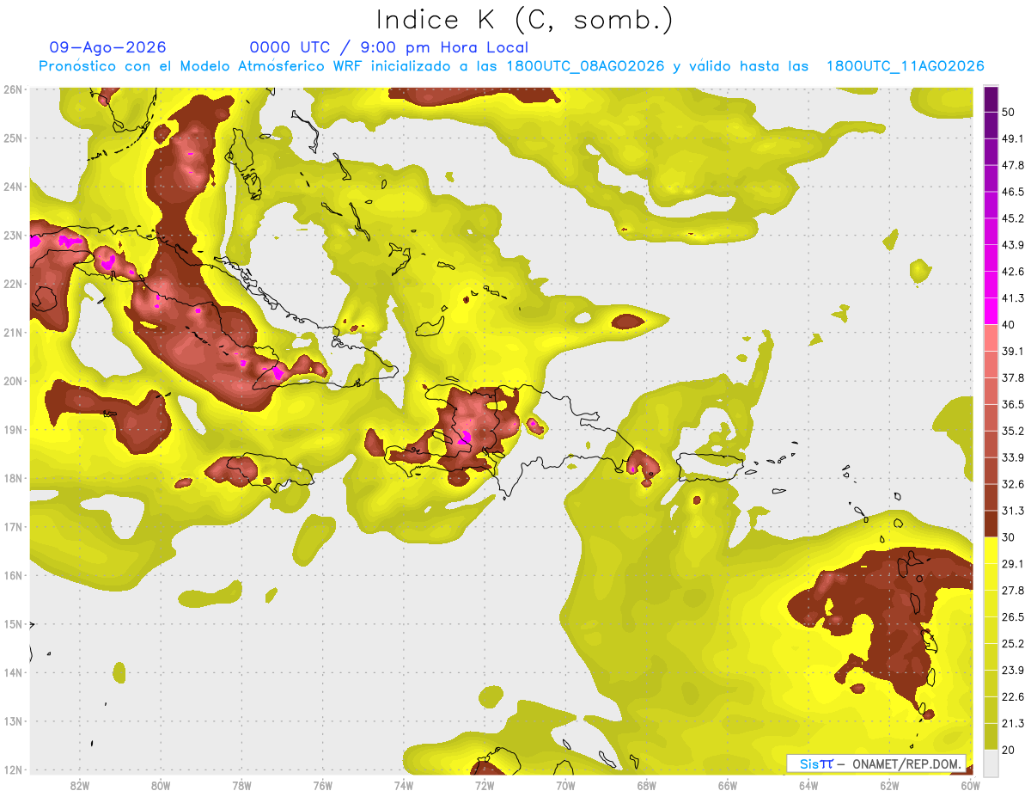Click the 70W longitude axis label
Viewport: 1031px width, 797px height.
(565, 785)
